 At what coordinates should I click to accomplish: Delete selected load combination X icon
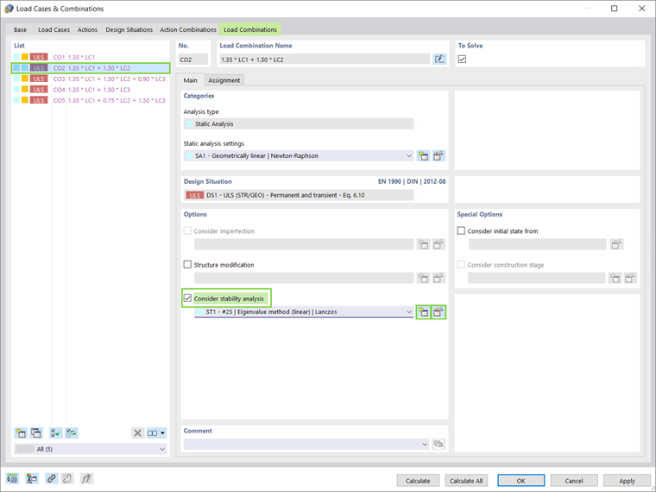coord(137,433)
